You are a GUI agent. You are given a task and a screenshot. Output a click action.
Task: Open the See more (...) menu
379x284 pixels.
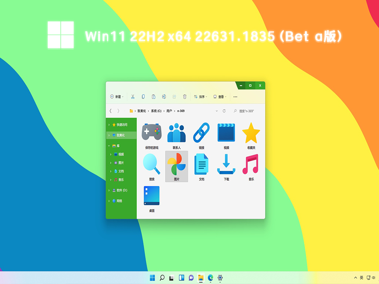235,97
